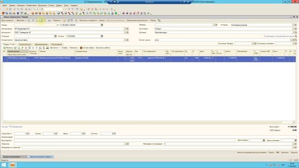This screenshot has height=168, width=299.
Task: Click the Цены и валюта button
Action: click(7, 21)
